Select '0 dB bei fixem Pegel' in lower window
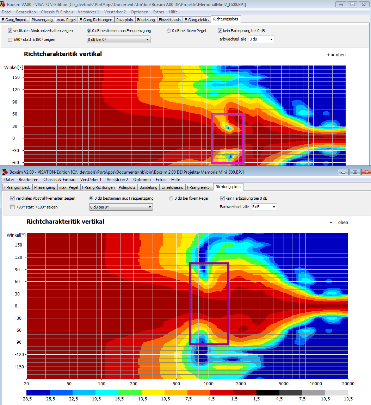This screenshot has height=405, width=371. (172, 198)
